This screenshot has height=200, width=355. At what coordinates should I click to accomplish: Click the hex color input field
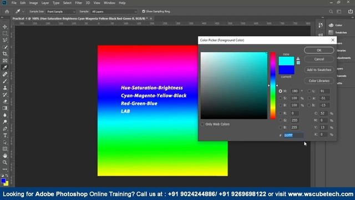coord(293,136)
